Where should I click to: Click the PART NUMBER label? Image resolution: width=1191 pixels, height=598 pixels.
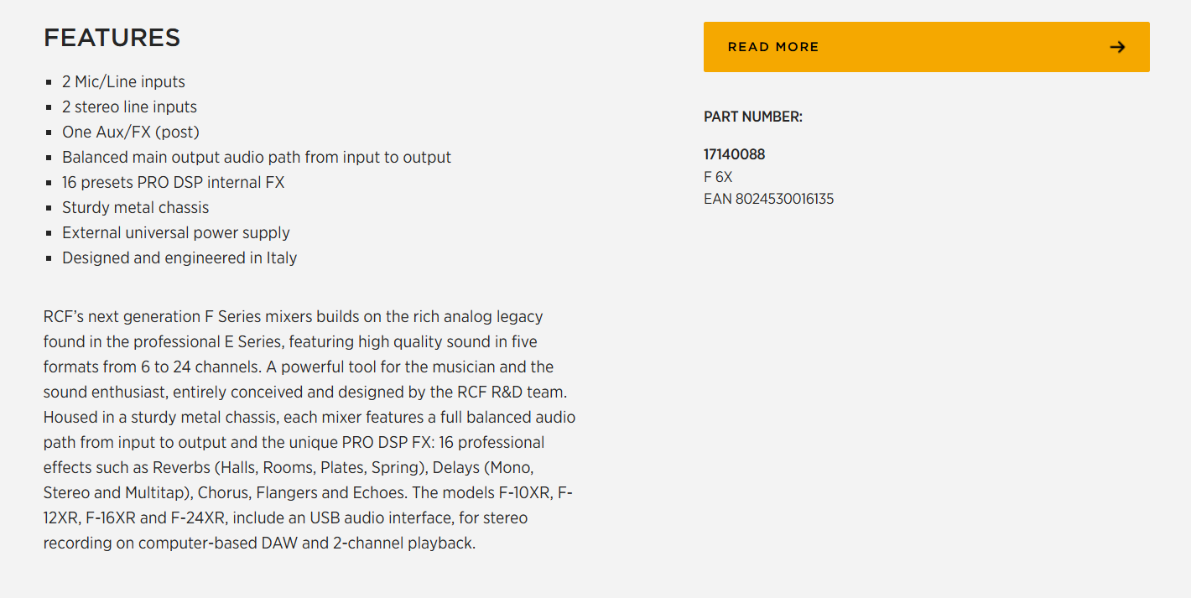[x=752, y=117]
